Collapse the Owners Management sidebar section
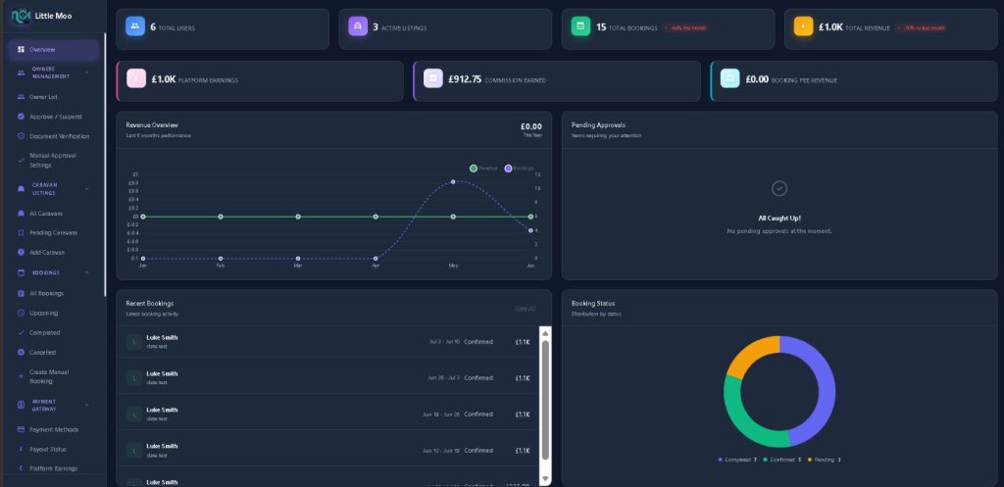Image resolution: width=1004 pixels, height=487 pixels. tap(86, 73)
